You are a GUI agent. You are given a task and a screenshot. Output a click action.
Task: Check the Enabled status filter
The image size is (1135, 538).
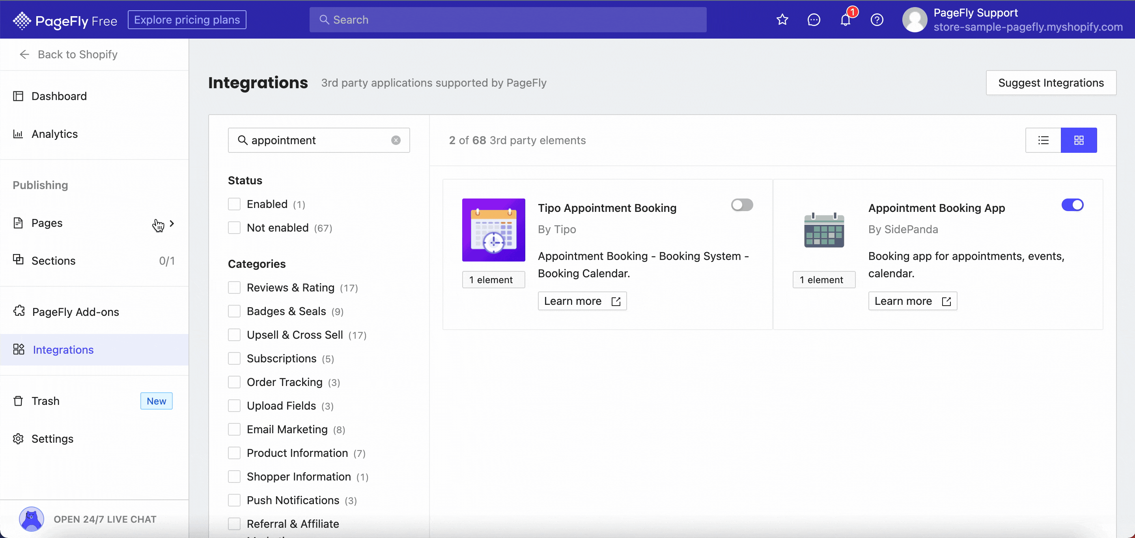pos(234,204)
